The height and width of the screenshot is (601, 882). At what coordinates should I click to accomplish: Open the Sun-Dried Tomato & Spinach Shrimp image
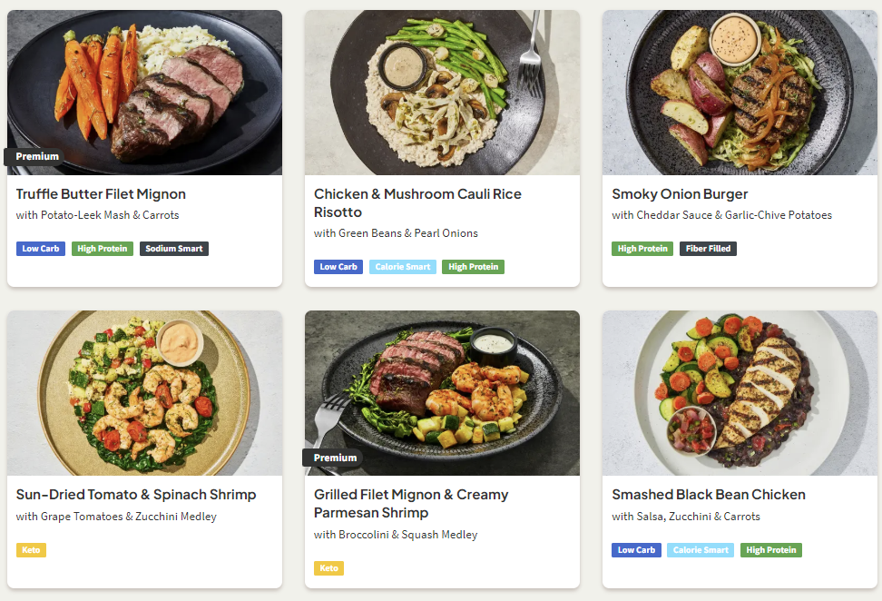(144, 392)
